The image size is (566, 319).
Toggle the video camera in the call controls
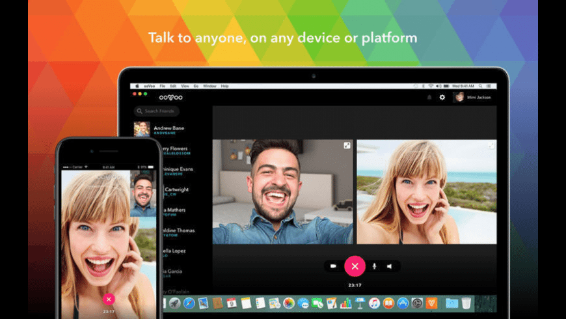(x=333, y=266)
